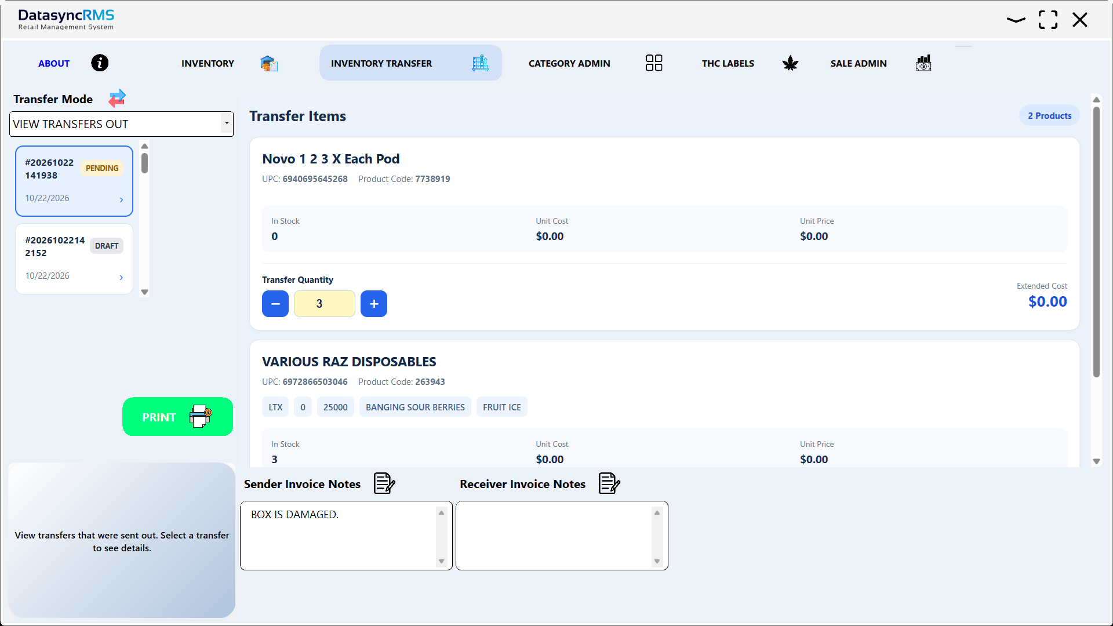Expand draft transfer #20261022142152 chevron
This screenshot has height=626, width=1113.
(121, 278)
